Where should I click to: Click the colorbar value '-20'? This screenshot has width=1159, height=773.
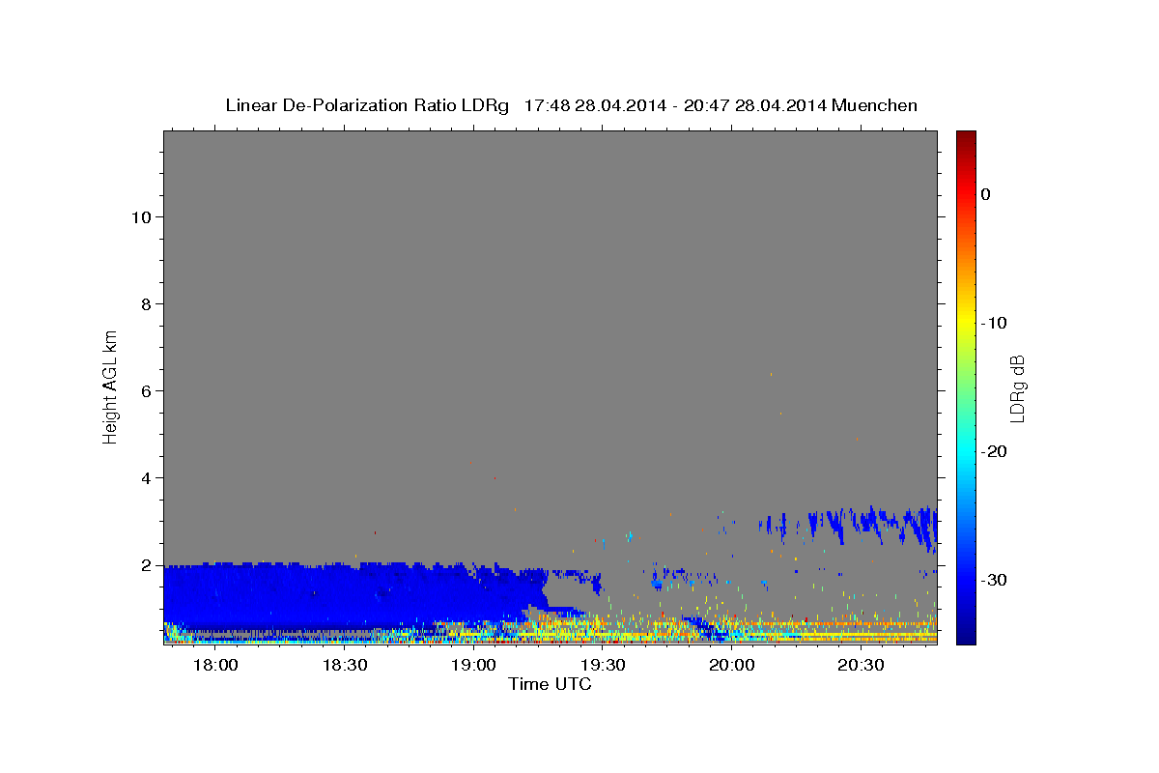pos(994,451)
